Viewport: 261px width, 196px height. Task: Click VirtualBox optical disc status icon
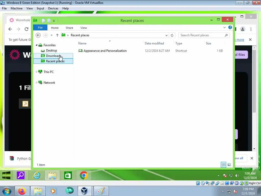(x=203, y=183)
